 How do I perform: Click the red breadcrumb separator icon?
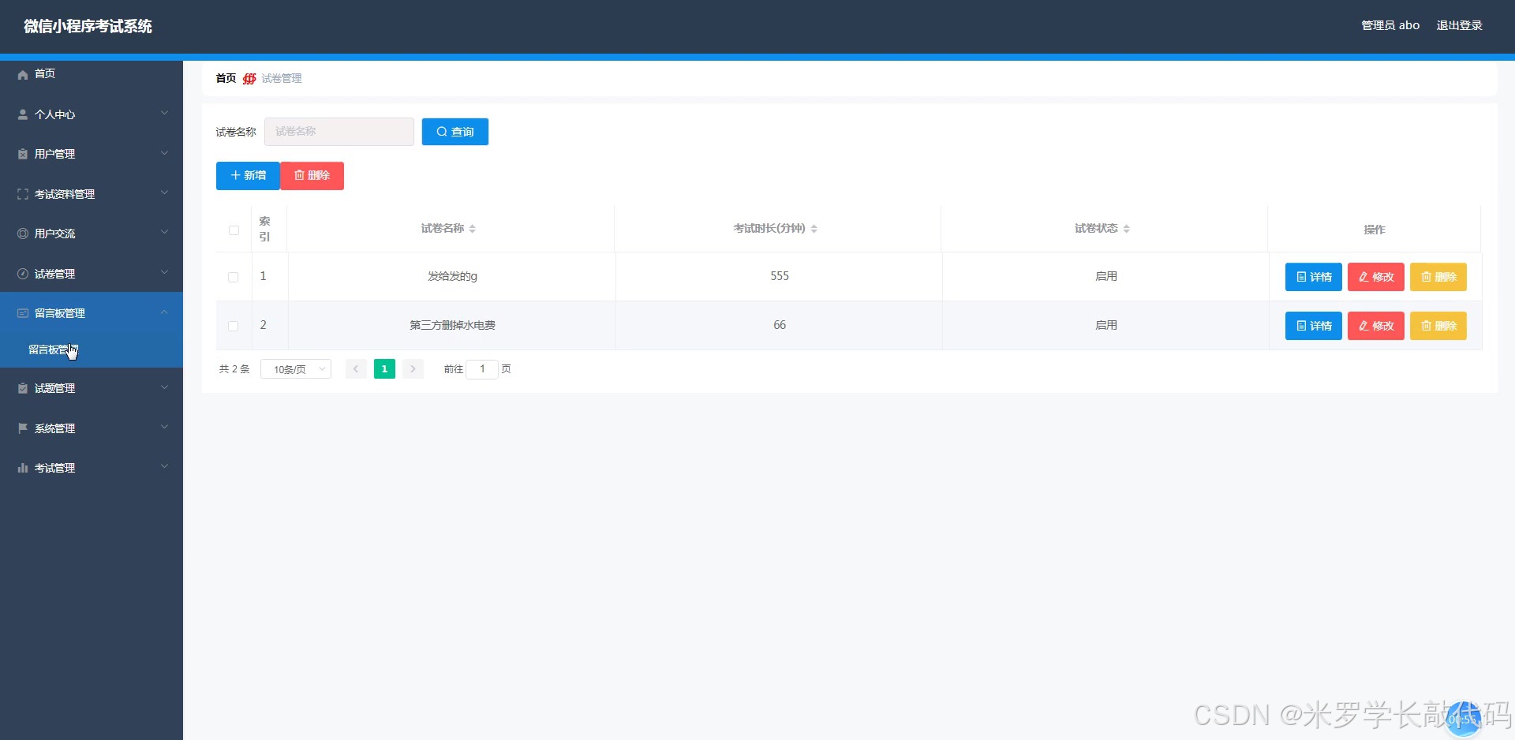click(249, 78)
